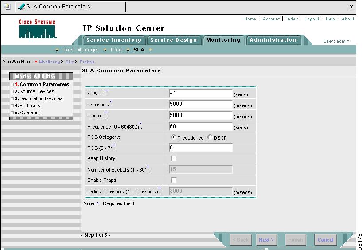The image size is (363, 250).
Task: Close the SLA Common Parameters window
Action: (x=351, y=7)
